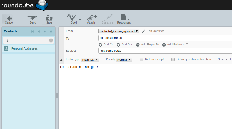Click the Edit identities pencil icon

pos(143,31)
